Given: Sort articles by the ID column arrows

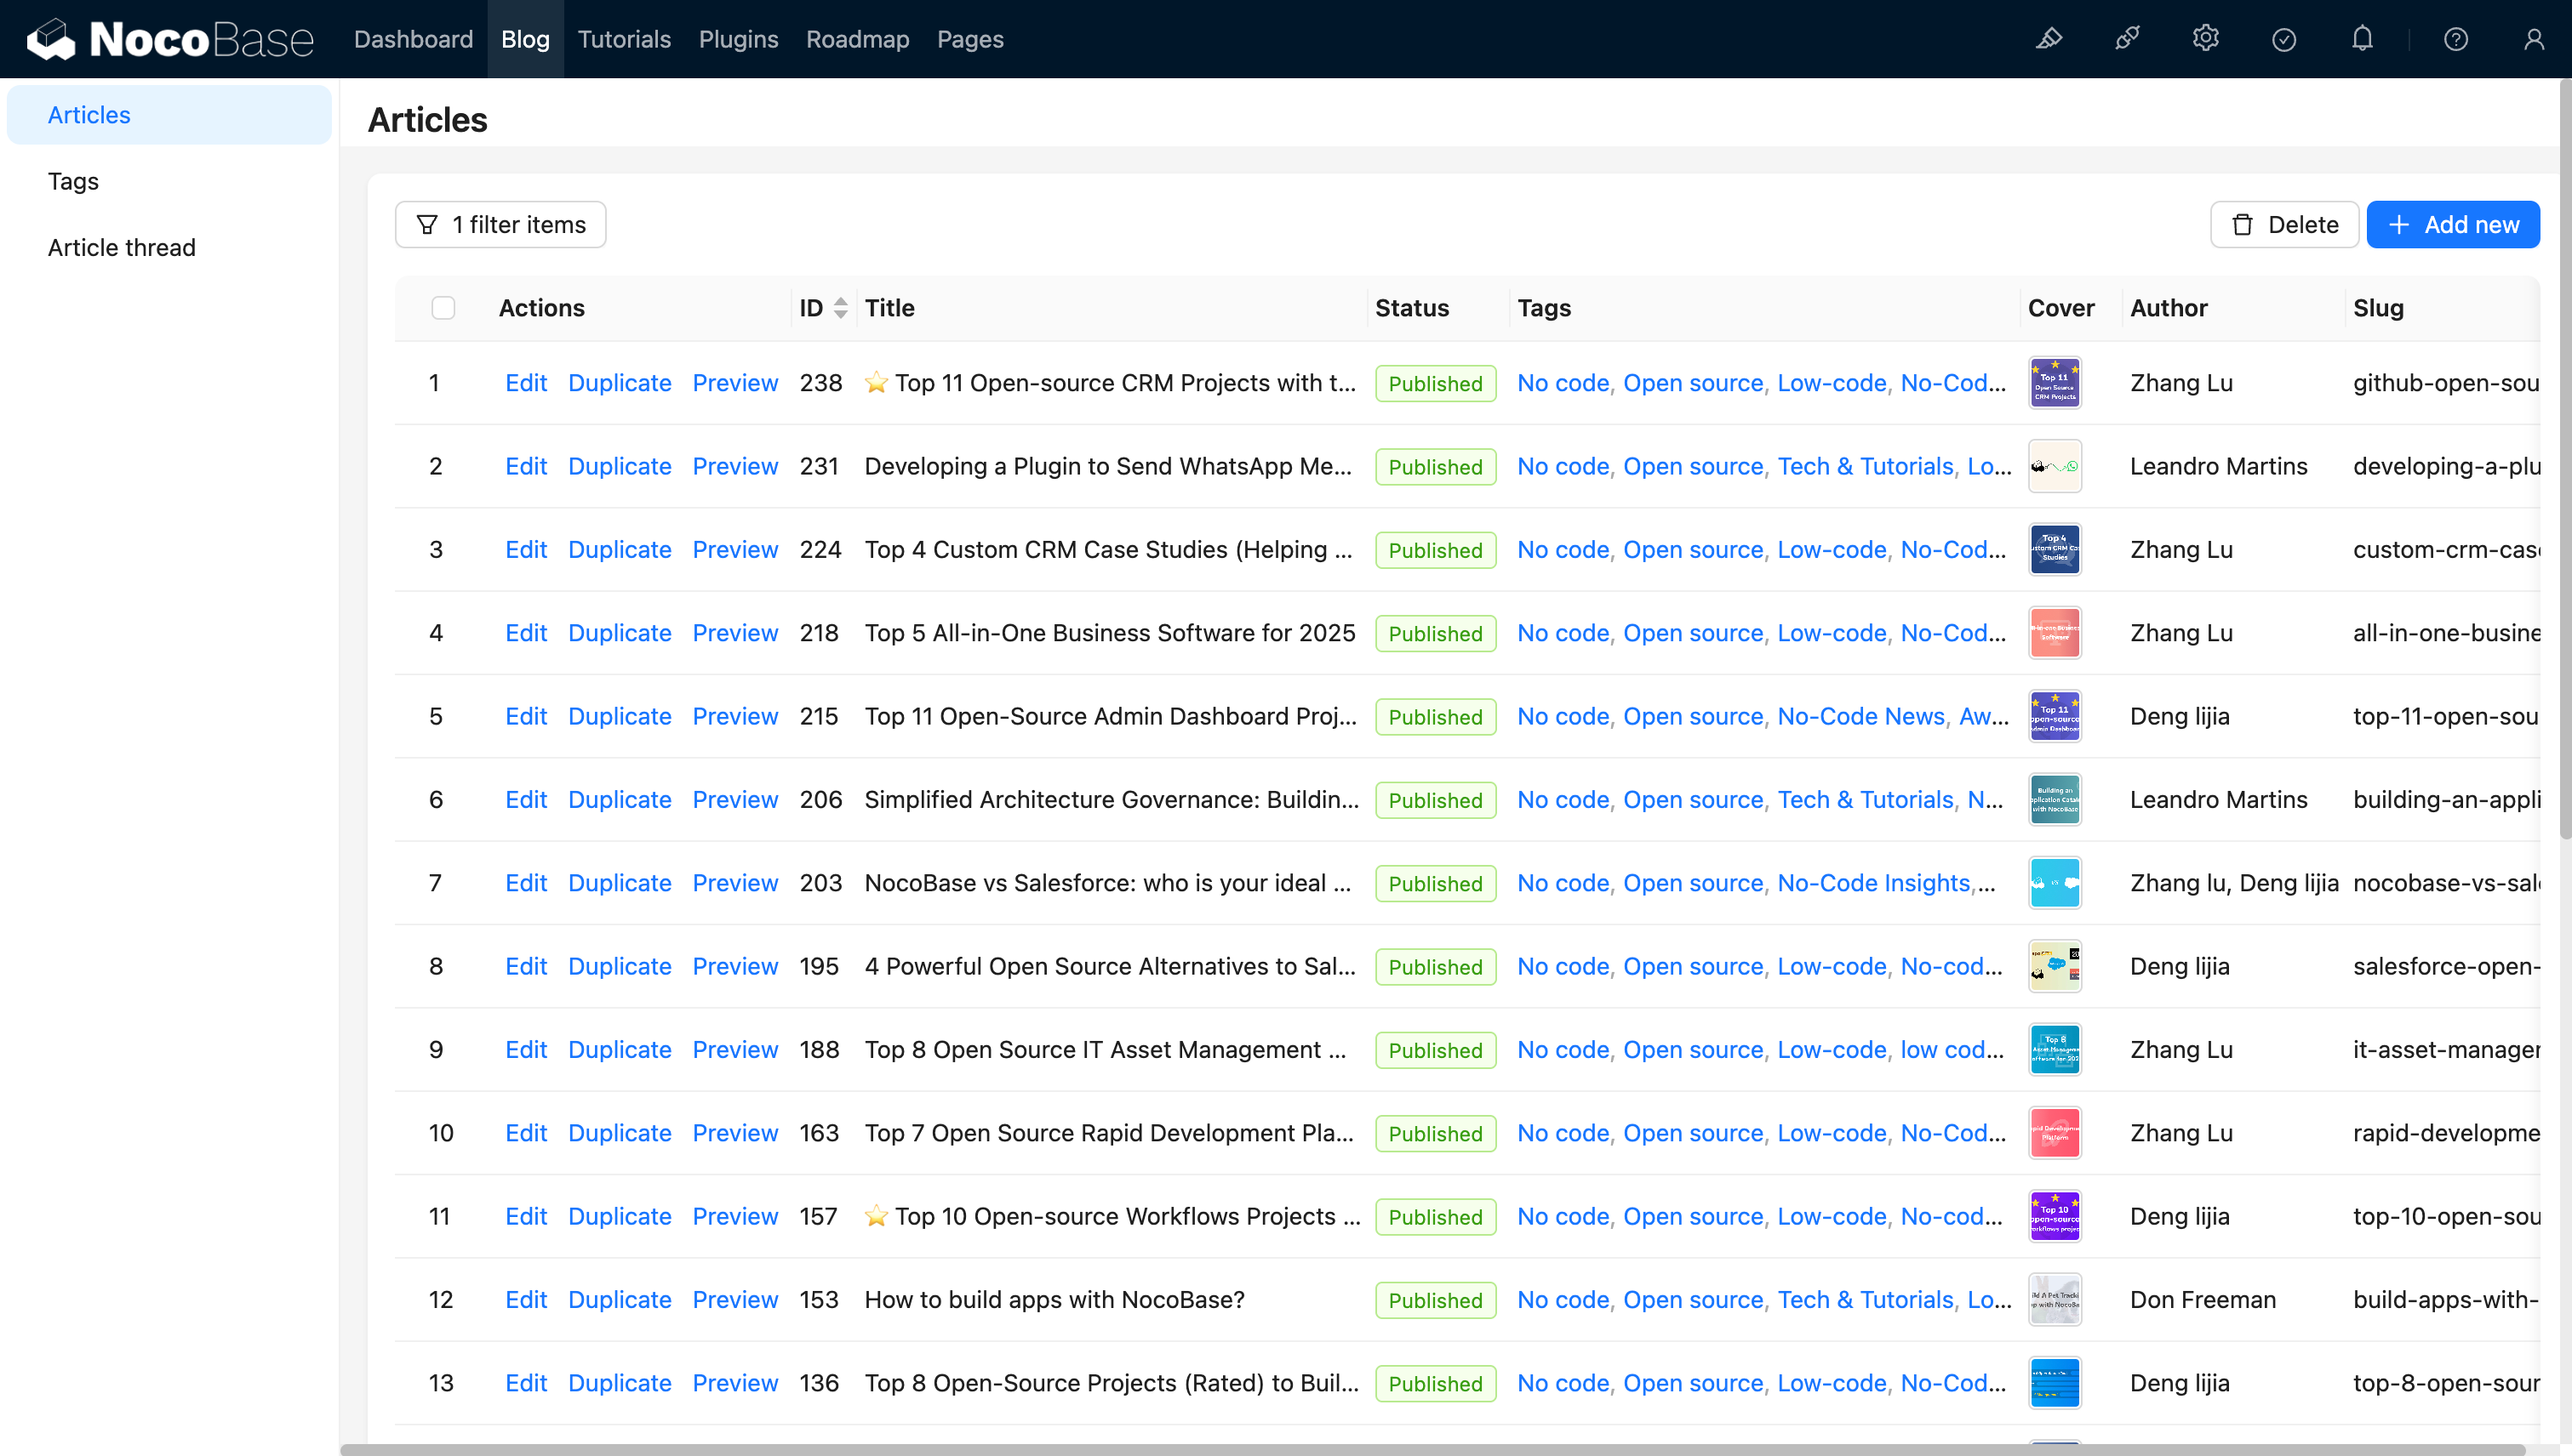Looking at the screenshot, I should [x=841, y=308].
